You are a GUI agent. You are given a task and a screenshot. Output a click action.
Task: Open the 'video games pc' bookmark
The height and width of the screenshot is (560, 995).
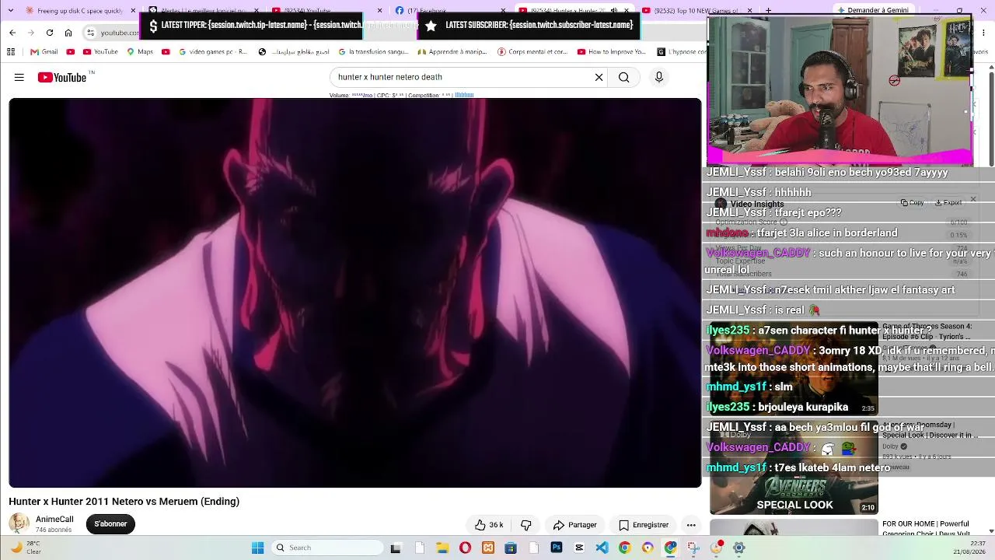(213, 52)
